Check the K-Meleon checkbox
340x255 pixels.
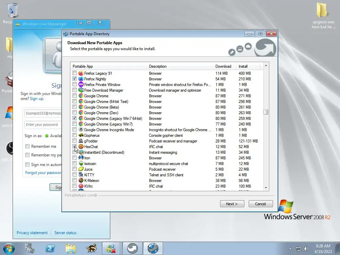75,180
